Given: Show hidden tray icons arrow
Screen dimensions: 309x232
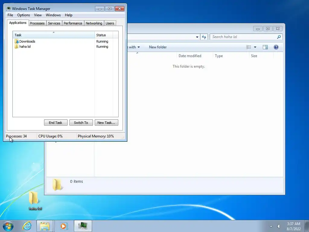Looking at the screenshot, I should 271,226.
